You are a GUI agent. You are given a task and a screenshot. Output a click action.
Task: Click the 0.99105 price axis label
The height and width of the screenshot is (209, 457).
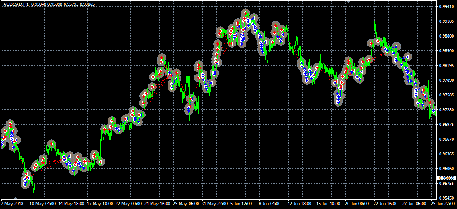click(446, 21)
